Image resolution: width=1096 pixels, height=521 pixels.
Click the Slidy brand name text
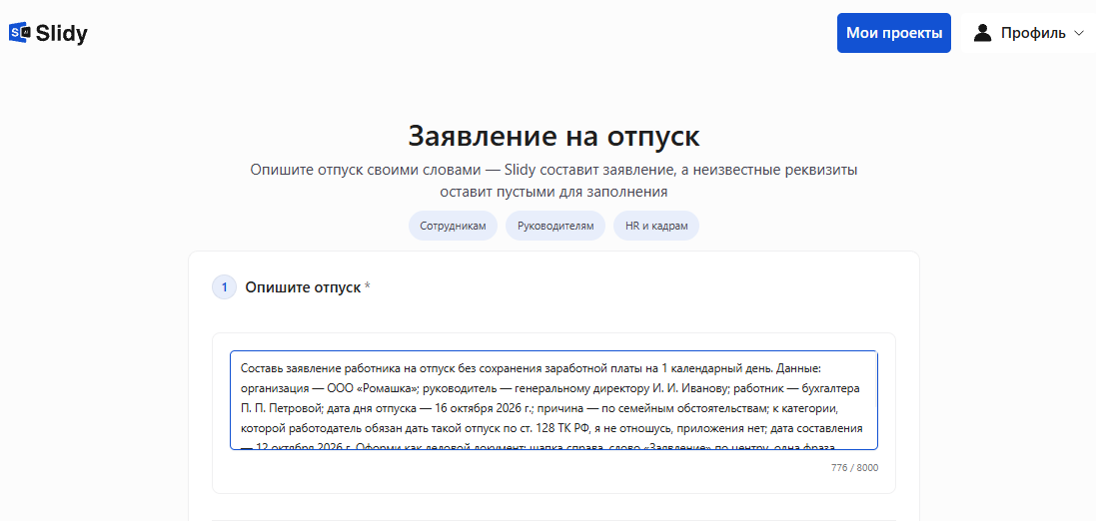click(x=62, y=33)
